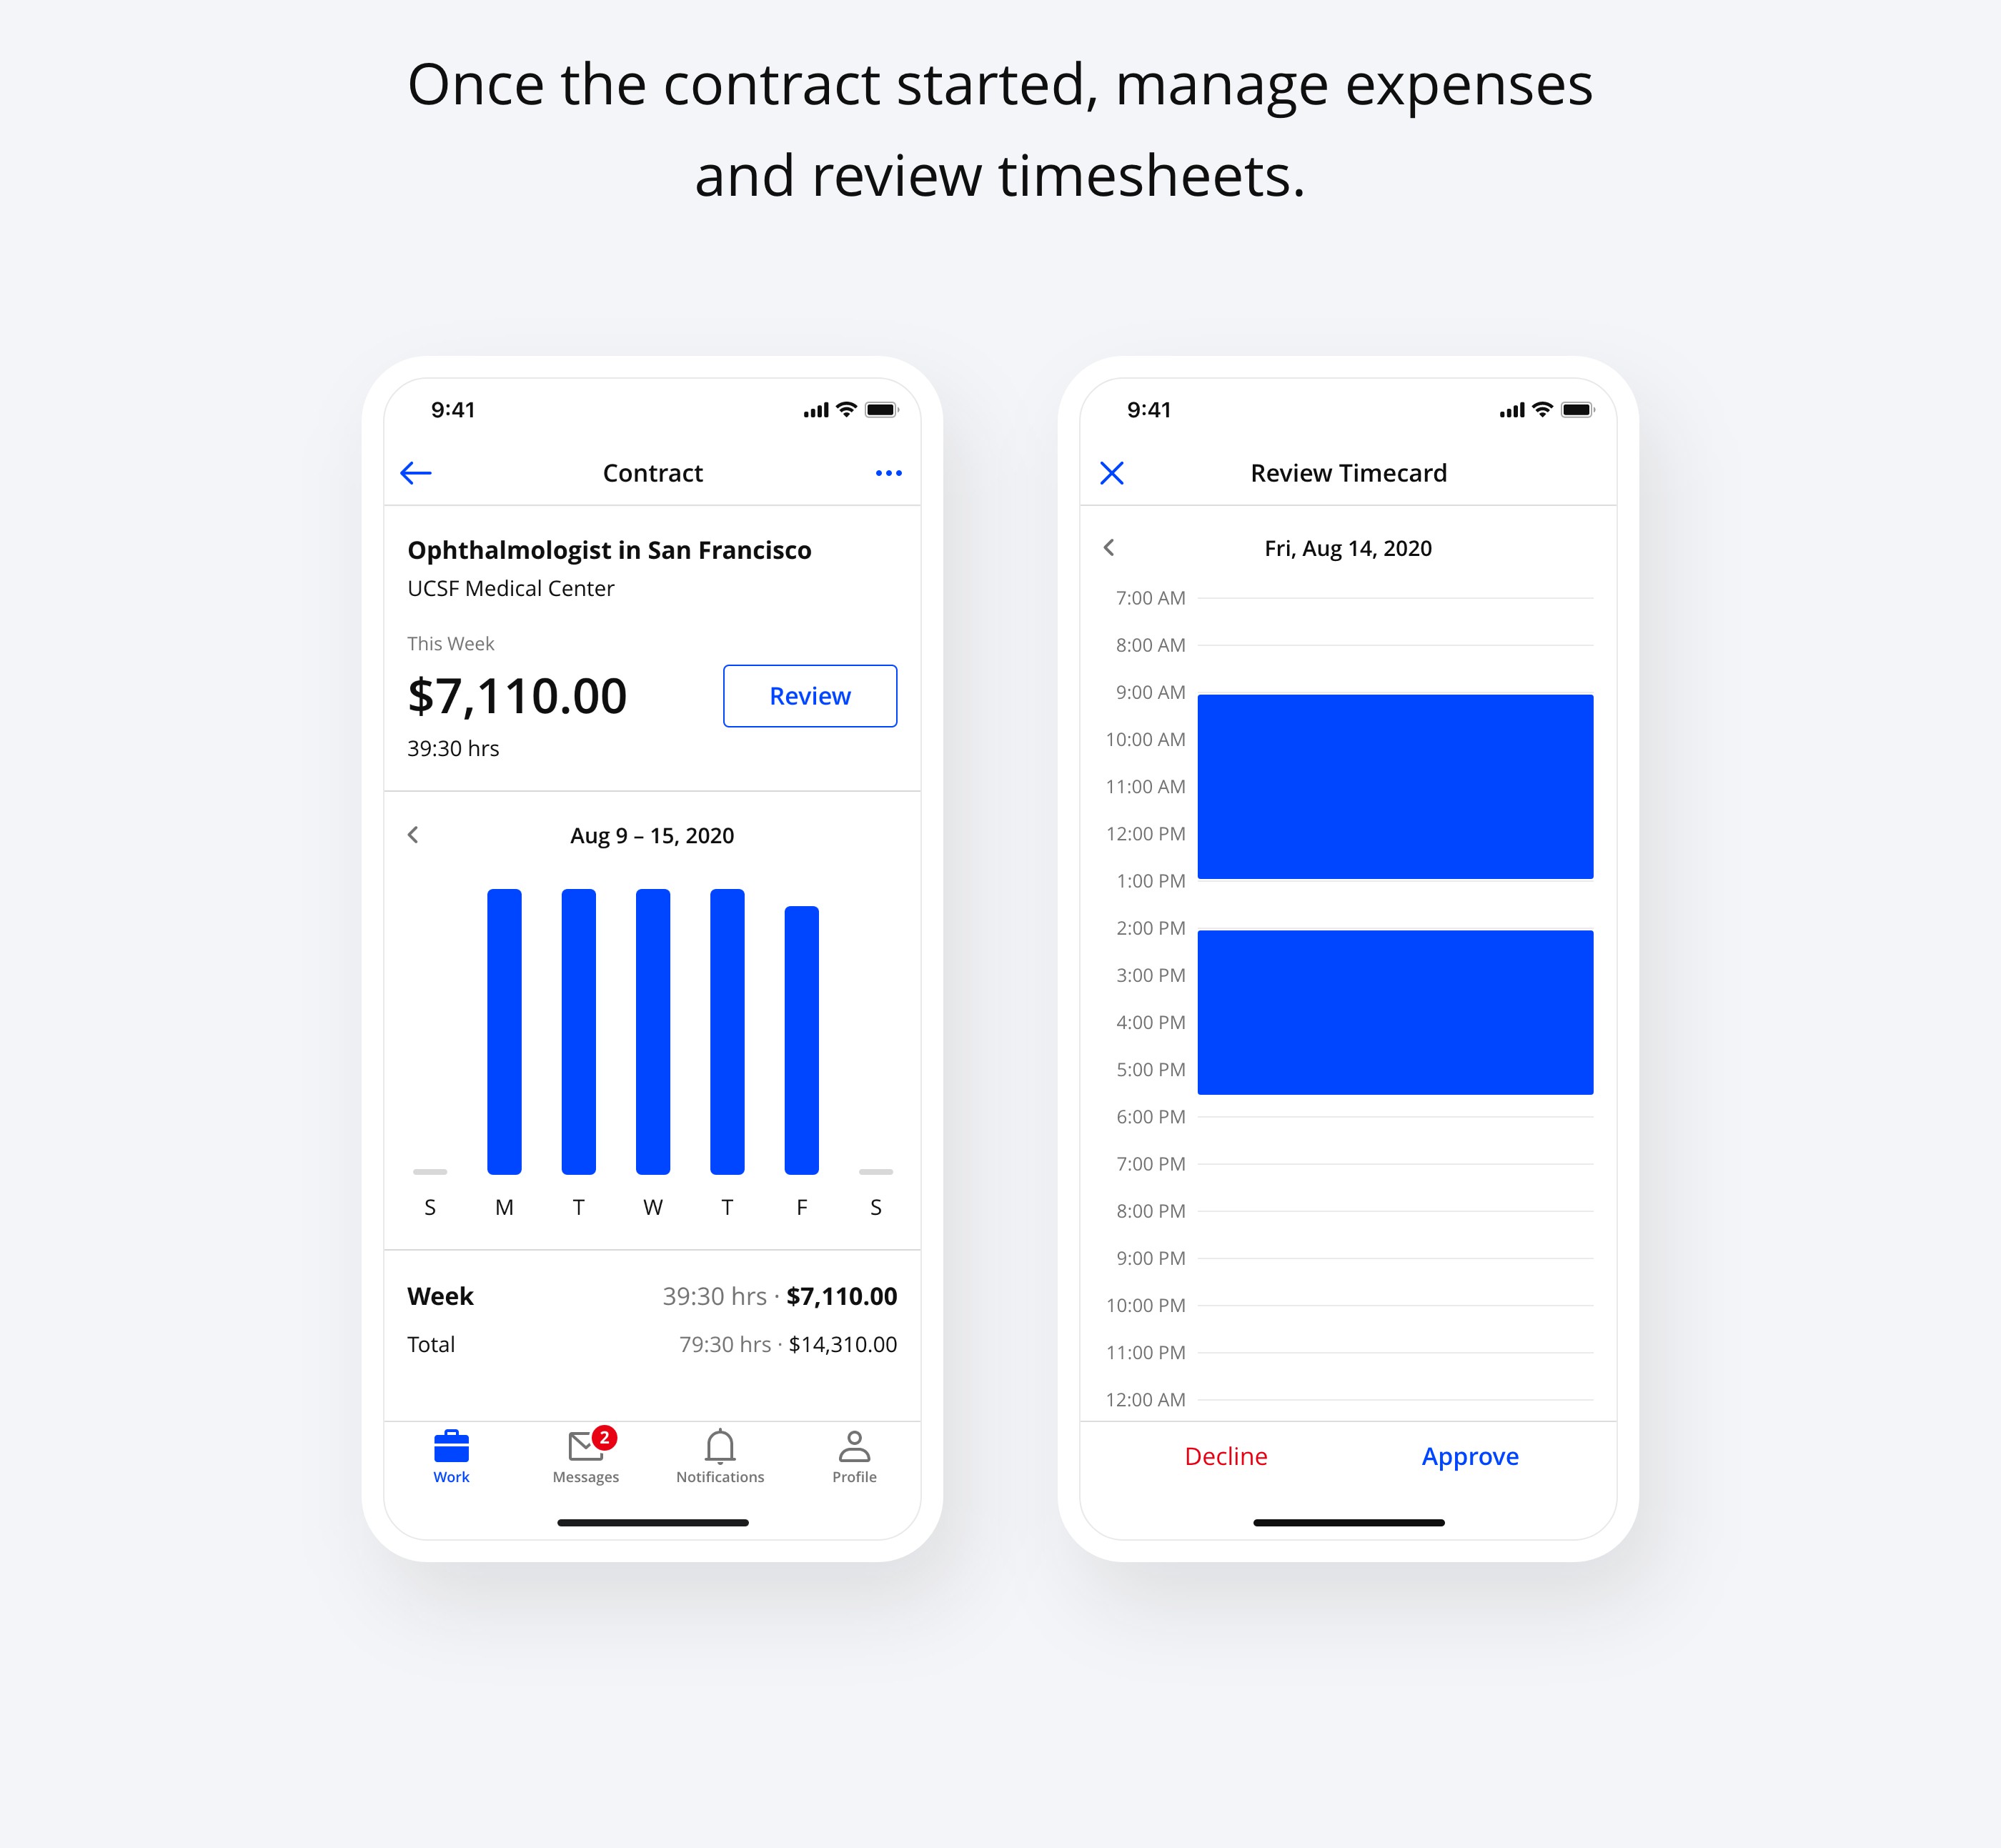Image resolution: width=2001 pixels, height=1848 pixels.
Task: Toggle Monday bar selection on chart
Action: tap(505, 1013)
